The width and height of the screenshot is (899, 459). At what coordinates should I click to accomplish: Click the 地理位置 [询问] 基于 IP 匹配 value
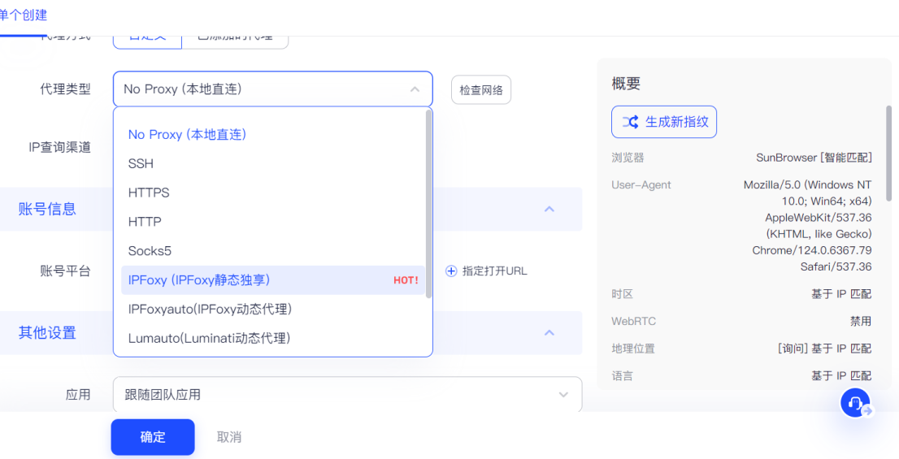pyautogui.click(x=824, y=349)
